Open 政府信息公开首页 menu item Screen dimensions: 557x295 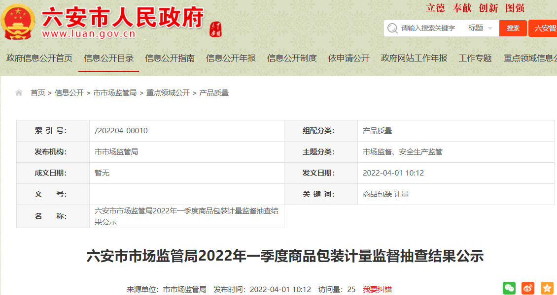click(x=39, y=58)
